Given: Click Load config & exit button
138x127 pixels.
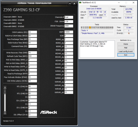Looking at the screenshot, I should [126, 51].
